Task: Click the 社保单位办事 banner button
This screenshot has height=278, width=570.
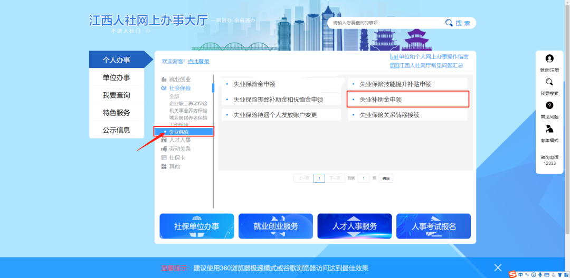Action: pos(196,226)
